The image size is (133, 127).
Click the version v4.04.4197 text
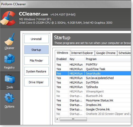63,14
